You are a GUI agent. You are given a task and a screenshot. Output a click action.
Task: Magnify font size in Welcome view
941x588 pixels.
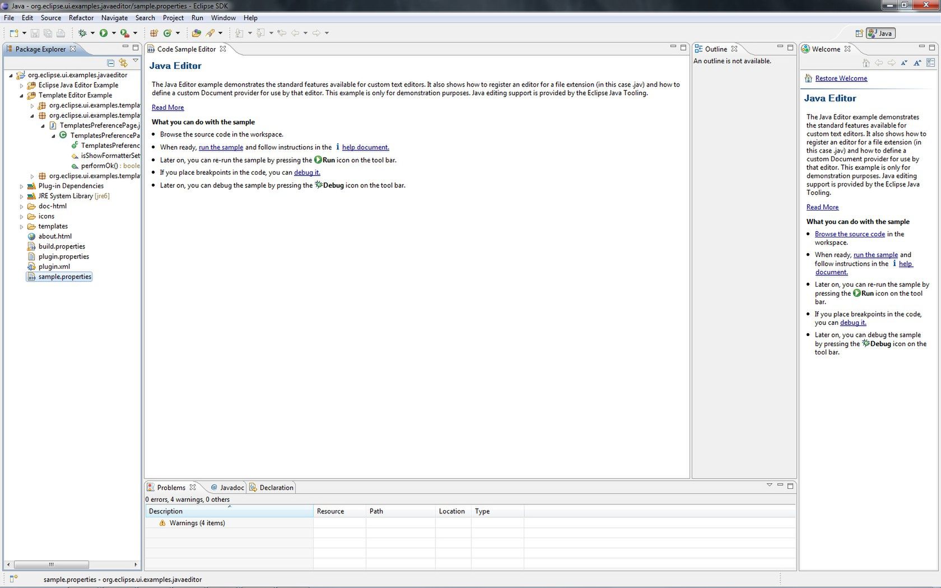pyautogui.click(x=917, y=63)
